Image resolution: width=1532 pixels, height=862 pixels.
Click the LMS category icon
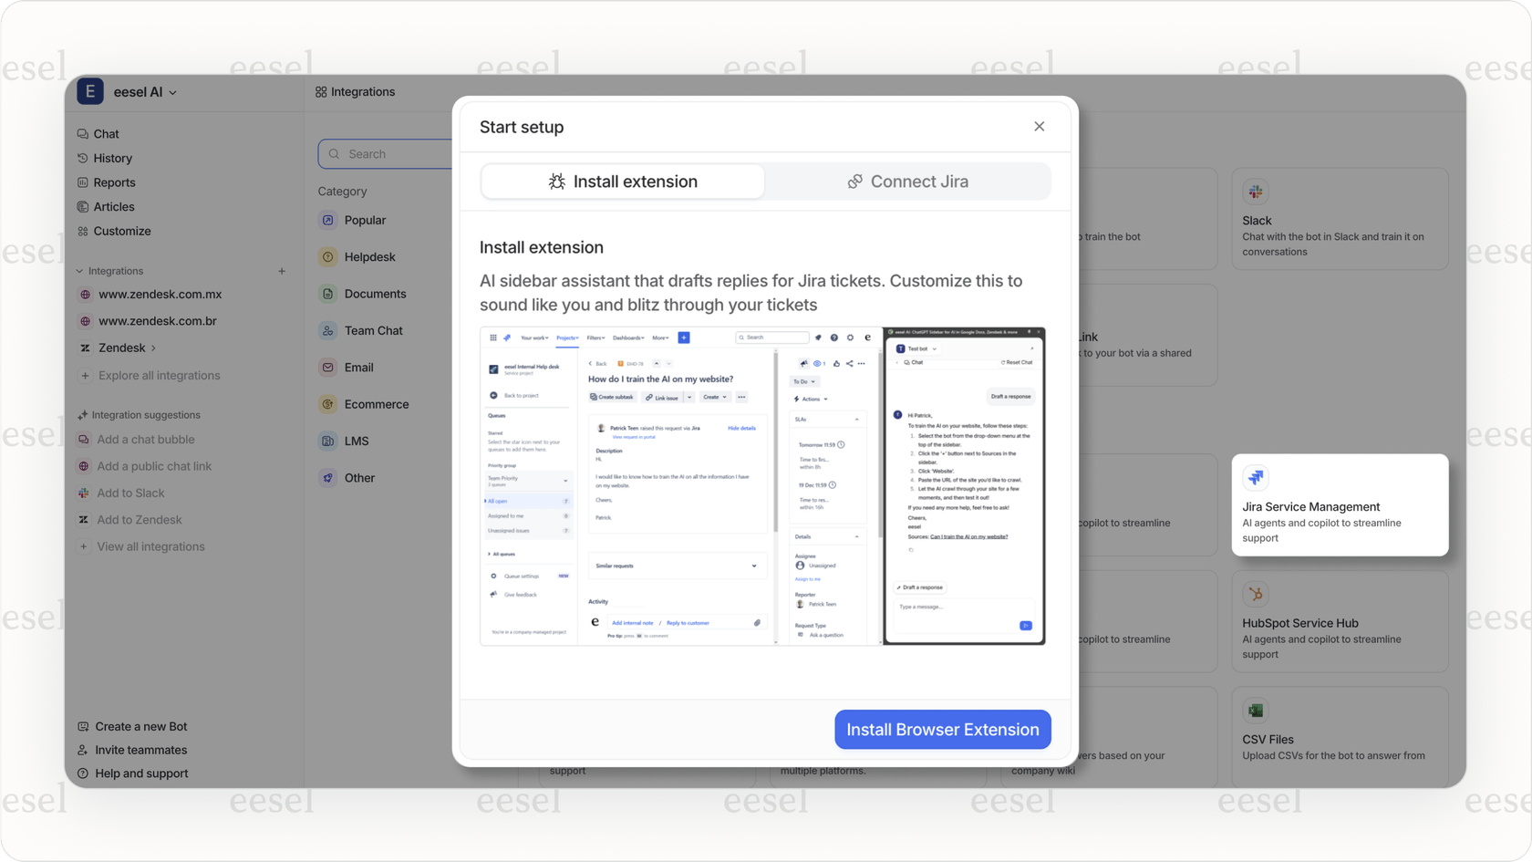click(327, 441)
